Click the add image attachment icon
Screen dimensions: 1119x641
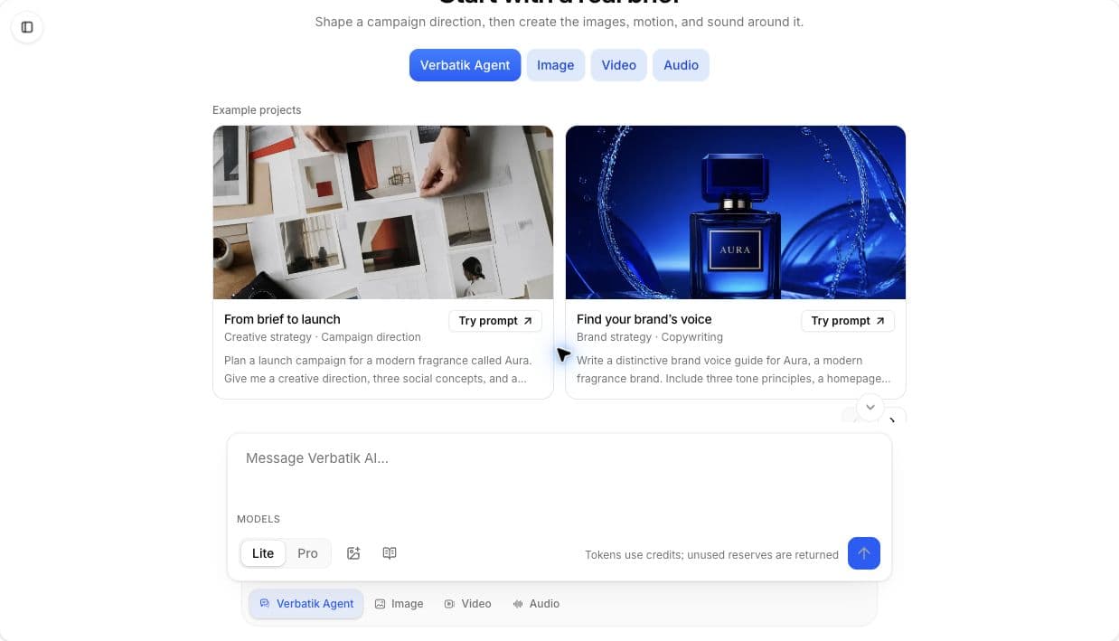click(353, 553)
